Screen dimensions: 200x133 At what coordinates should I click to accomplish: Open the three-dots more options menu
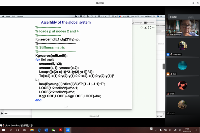coord(153,27)
